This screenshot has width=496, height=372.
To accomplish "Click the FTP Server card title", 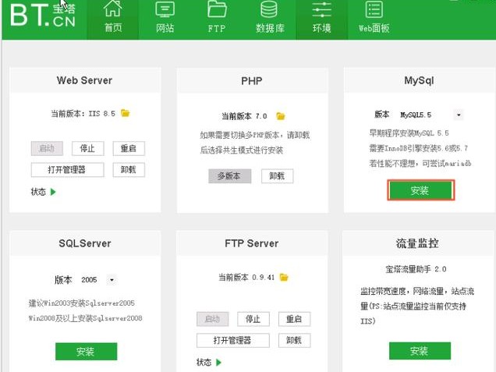I will click(x=251, y=243).
